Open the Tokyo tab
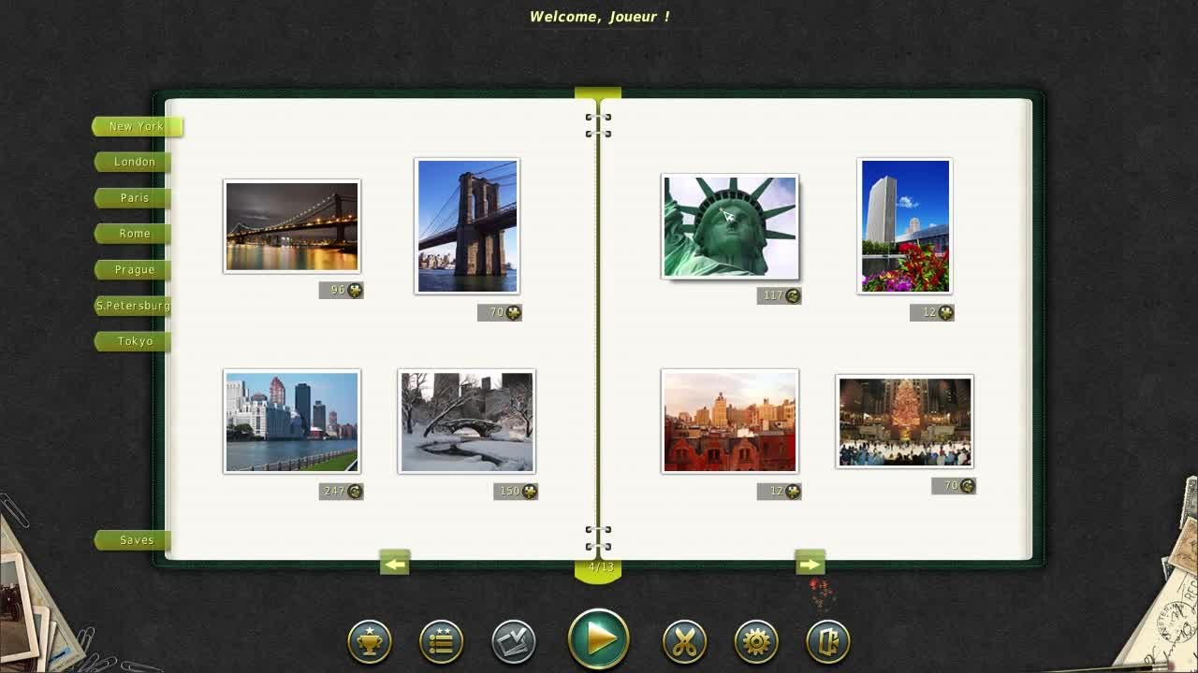This screenshot has height=673, width=1198. pos(134,341)
